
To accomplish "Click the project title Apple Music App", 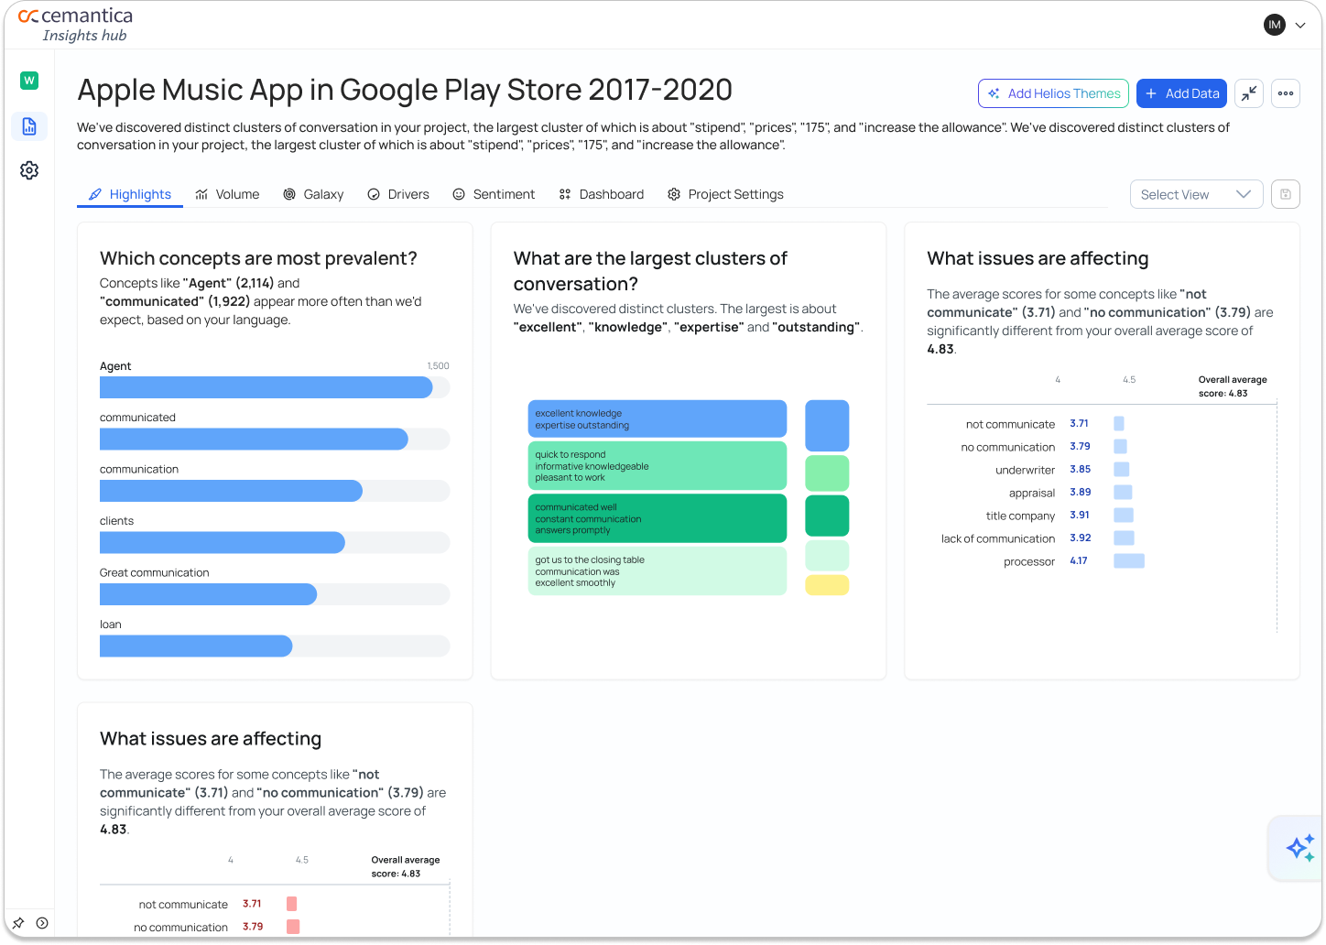I will pyautogui.click(x=405, y=90).
